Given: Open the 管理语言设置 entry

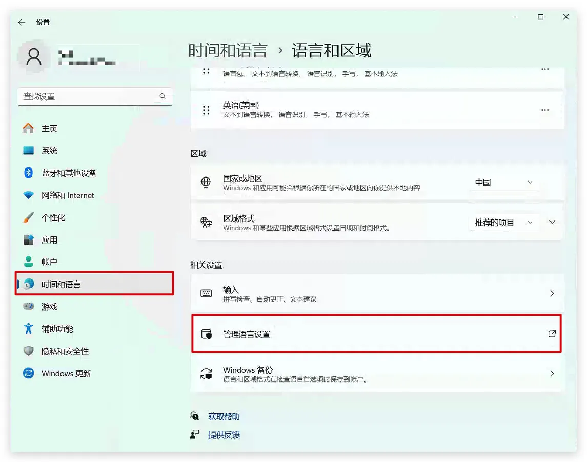Looking at the screenshot, I should [376, 334].
